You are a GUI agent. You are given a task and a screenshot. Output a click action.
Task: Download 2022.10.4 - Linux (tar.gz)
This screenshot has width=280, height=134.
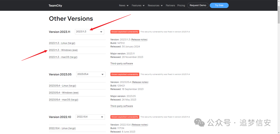[62, 128]
